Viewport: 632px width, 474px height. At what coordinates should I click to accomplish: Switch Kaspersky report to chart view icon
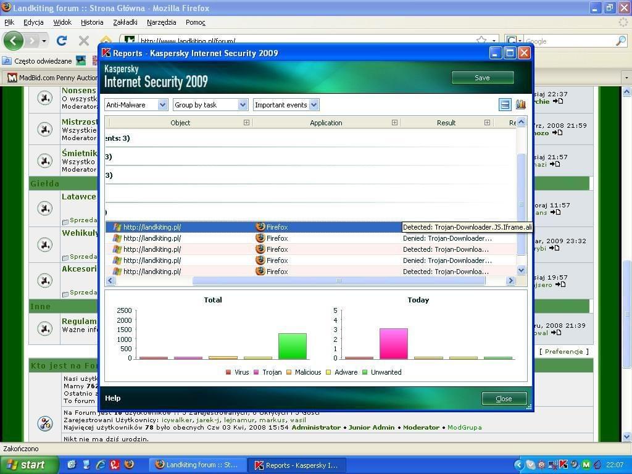(520, 104)
